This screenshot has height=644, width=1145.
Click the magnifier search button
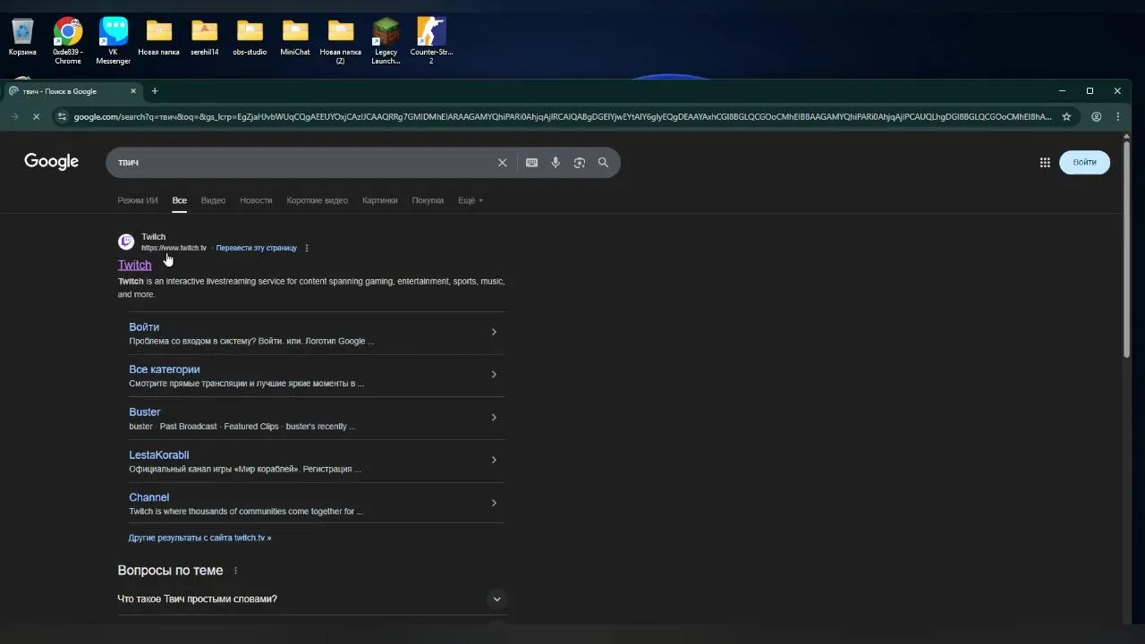603,163
